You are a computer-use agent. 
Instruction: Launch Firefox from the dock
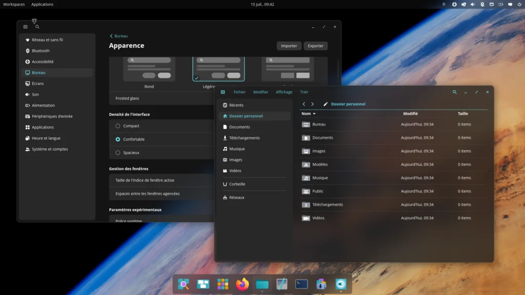coord(243,284)
